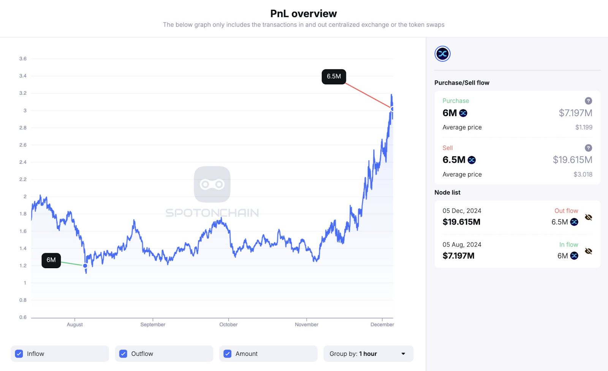Click the token logo at top of side panel
The width and height of the screenshot is (608, 371).
(442, 54)
